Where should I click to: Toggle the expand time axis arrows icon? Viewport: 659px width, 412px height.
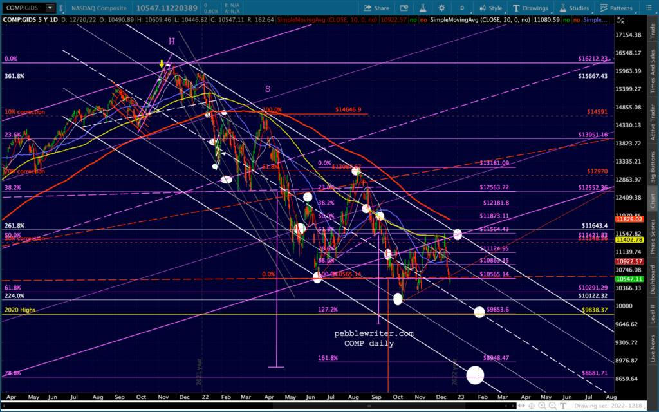point(521,406)
